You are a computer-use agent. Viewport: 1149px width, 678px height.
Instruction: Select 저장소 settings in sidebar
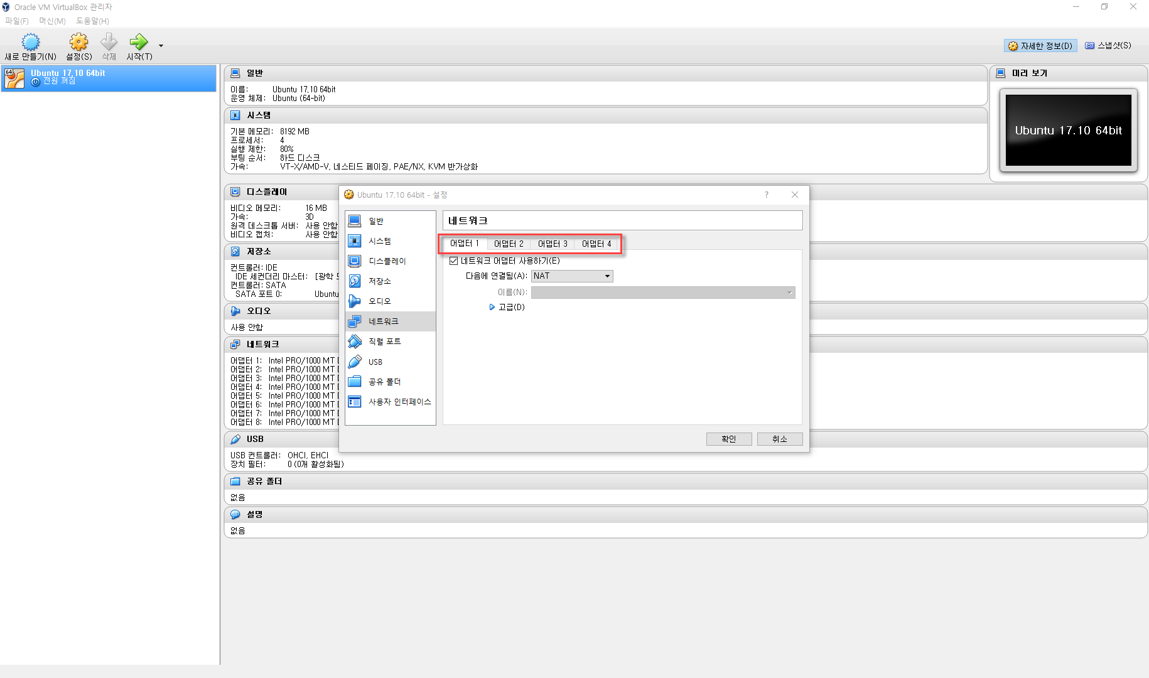point(381,281)
